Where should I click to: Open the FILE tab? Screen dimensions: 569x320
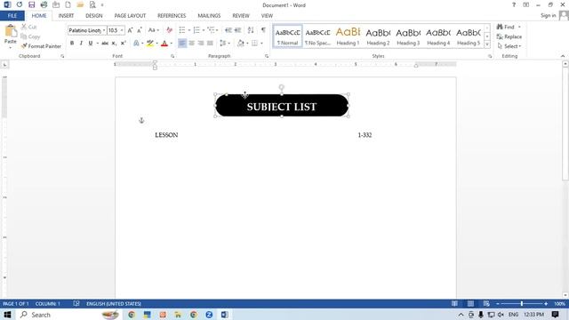pyautogui.click(x=12, y=16)
